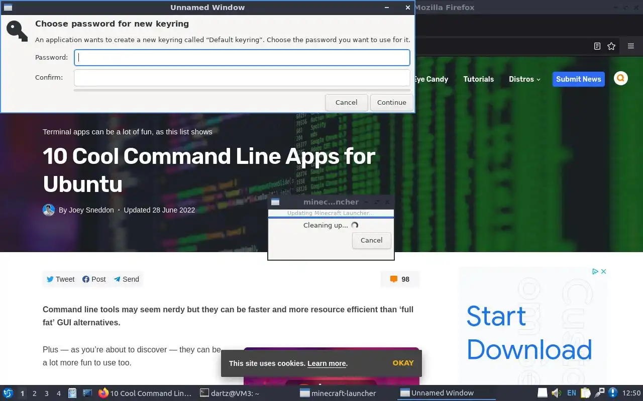
Task: Click the 'Cleaning up...' status text
Action: [326, 226]
